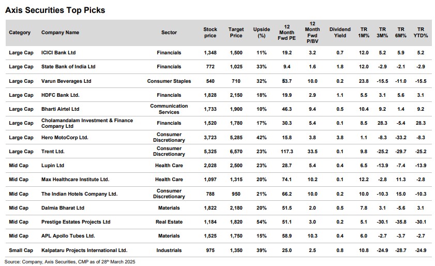Image resolution: width=435 pixels, height=266 pixels.
Task: Select the Upside (%) column header
Action: (261, 33)
